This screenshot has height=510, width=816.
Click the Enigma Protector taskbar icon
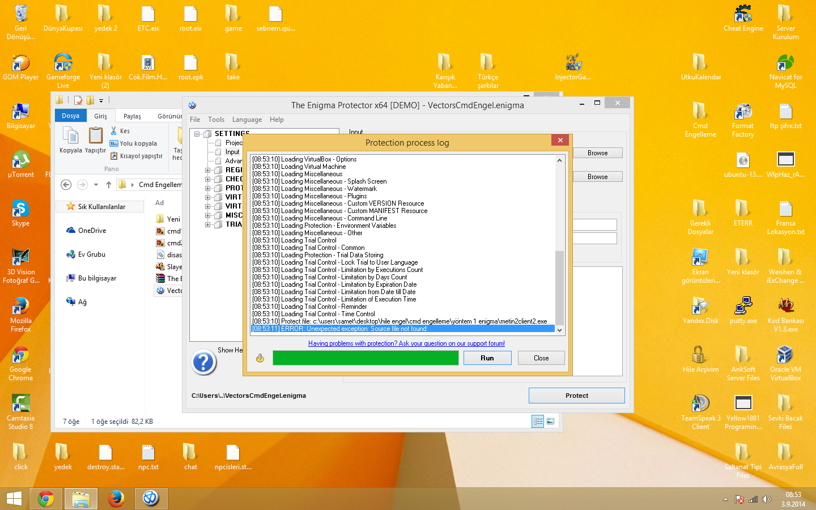[x=151, y=499]
